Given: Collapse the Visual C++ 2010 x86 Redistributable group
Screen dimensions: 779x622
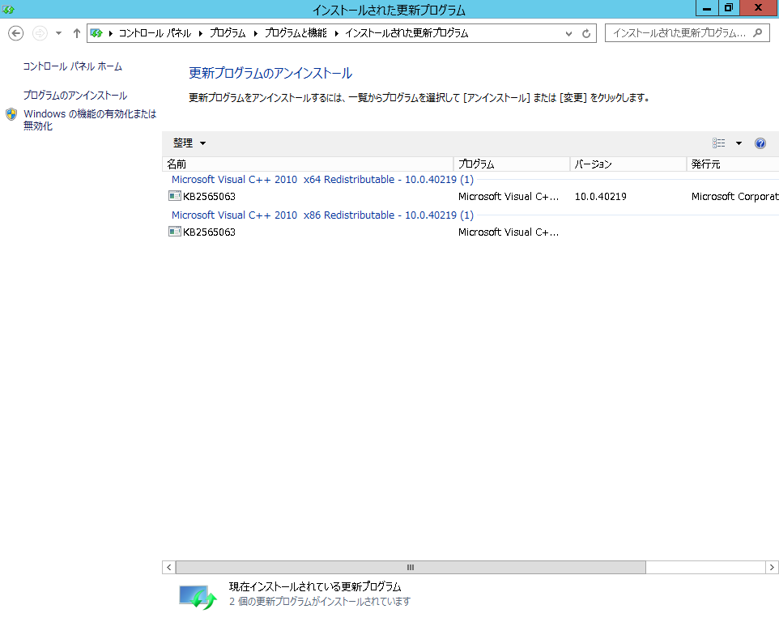Looking at the screenshot, I should (322, 215).
